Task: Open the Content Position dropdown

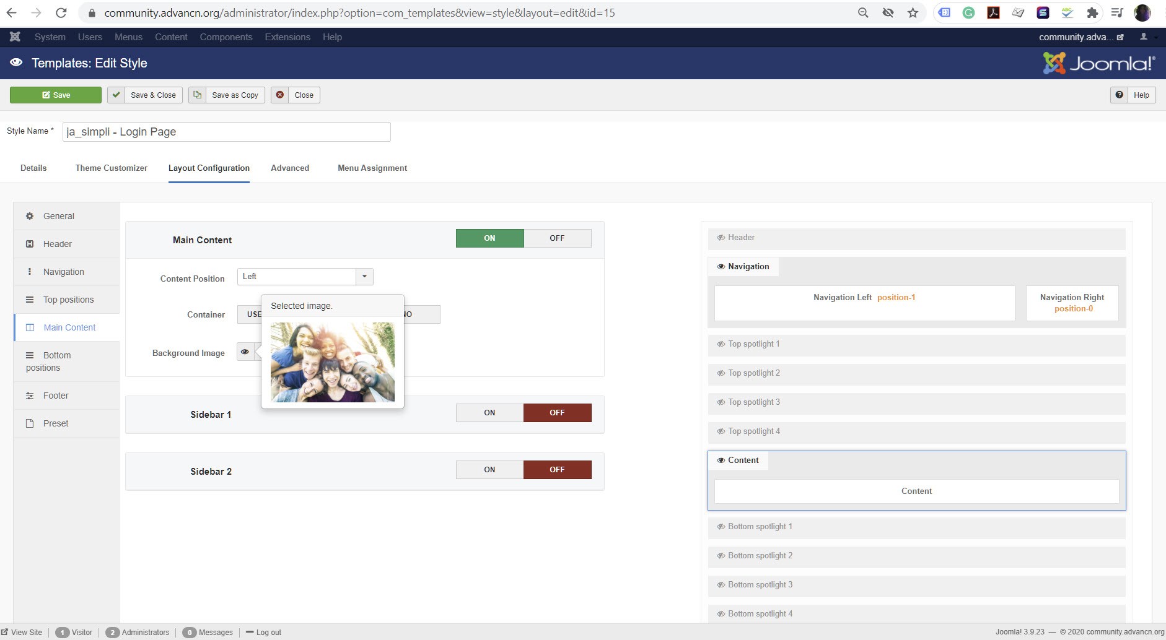Action: click(305, 277)
